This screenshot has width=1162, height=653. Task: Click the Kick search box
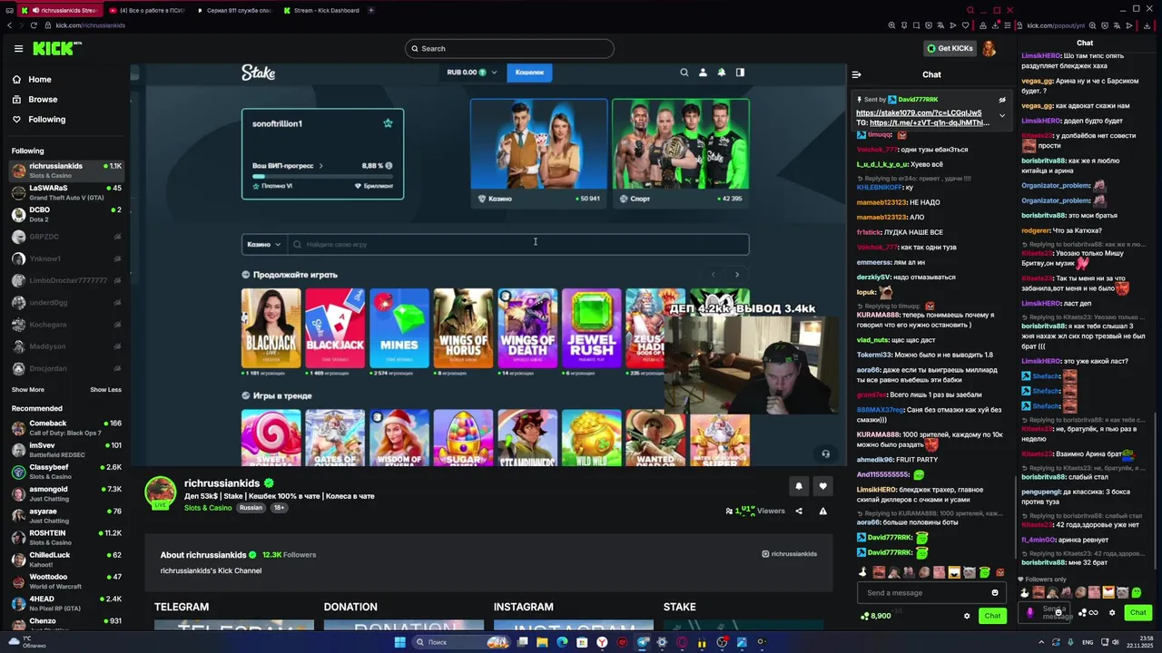pos(509,48)
